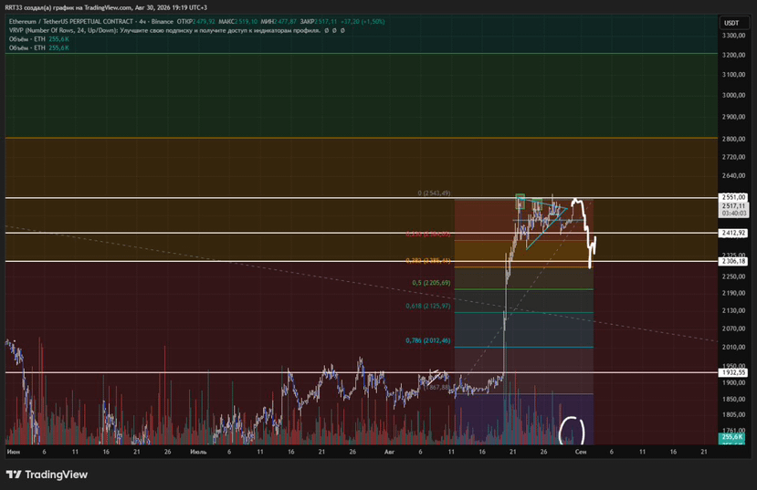Click the 2412,92 horizontal line price tag
The width and height of the screenshot is (757, 490).
pyautogui.click(x=734, y=233)
